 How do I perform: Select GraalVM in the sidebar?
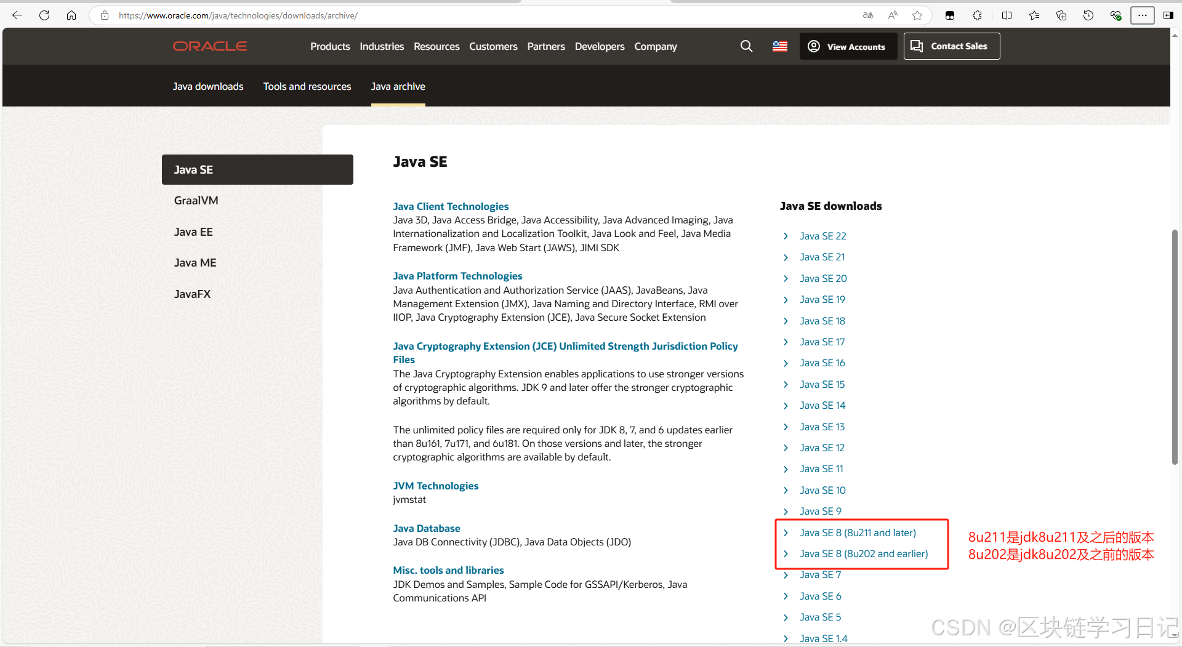(196, 201)
